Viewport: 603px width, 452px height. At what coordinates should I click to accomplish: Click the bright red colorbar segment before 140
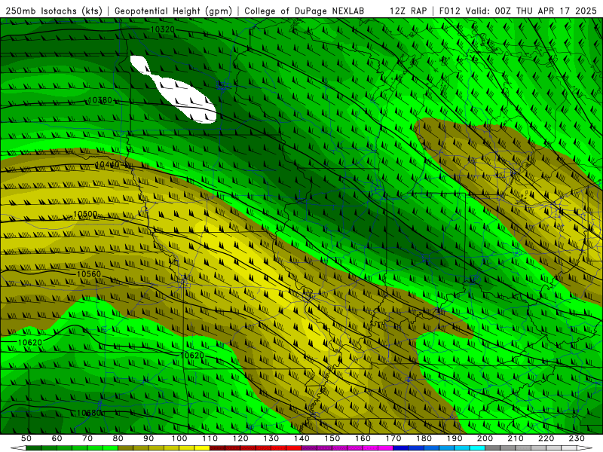coord(294,448)
